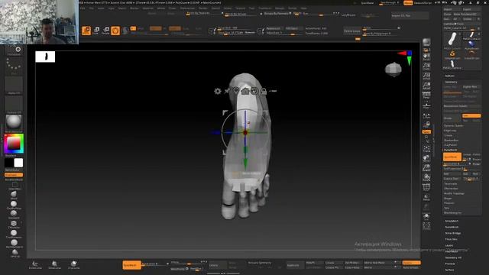Open the material sphere thumbnail
The width and height of the screenshot is (489, 275).
pos(14,122)
